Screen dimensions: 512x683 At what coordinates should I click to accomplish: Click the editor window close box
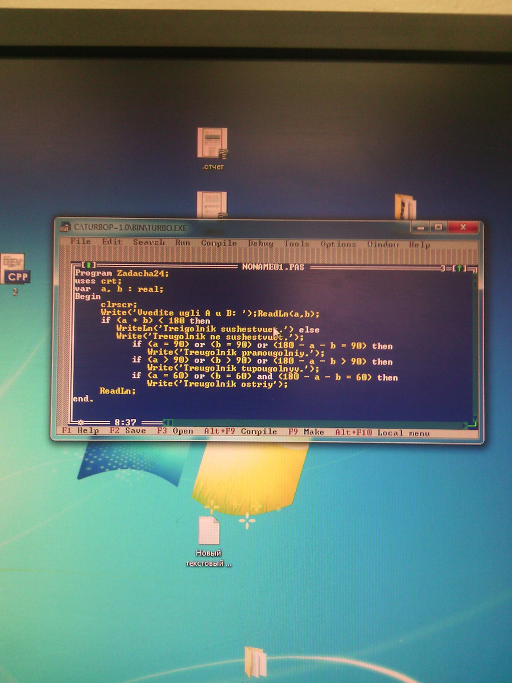coord(89,265)
